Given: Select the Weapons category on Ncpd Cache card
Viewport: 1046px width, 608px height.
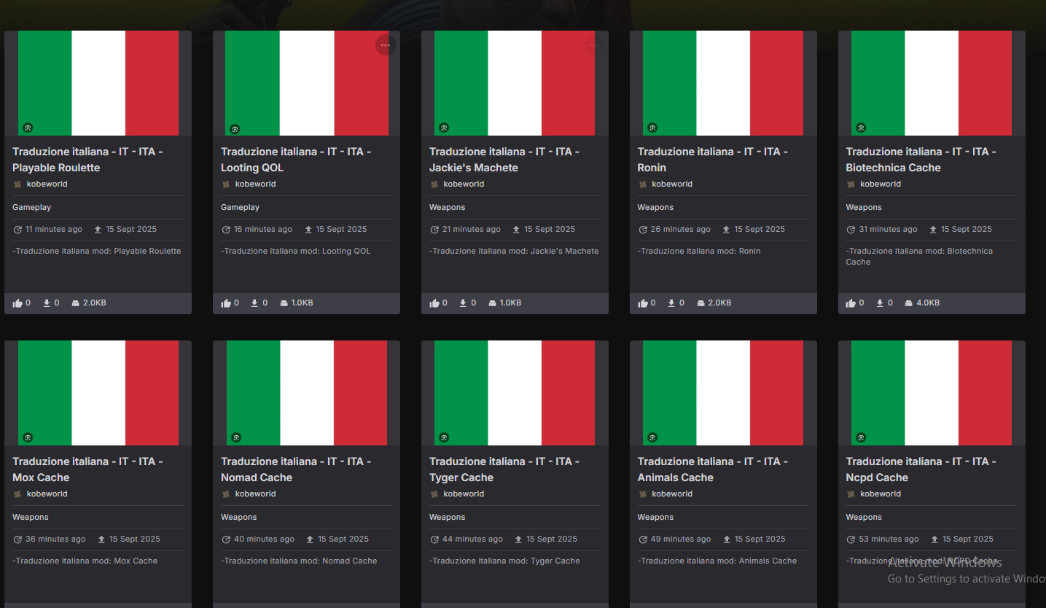Looking at the screenshot, I should [x=864, y=518].
